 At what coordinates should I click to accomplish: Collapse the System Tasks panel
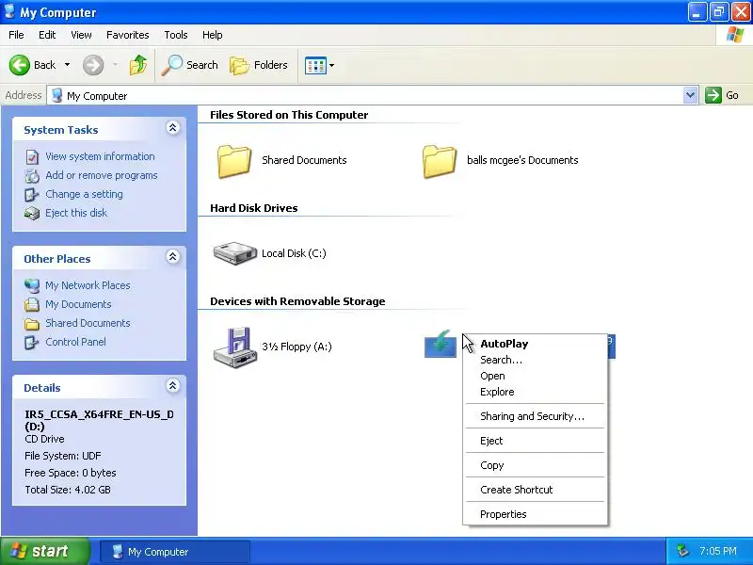tap(173, 127)
